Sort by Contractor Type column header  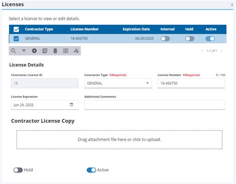point(39,29)
